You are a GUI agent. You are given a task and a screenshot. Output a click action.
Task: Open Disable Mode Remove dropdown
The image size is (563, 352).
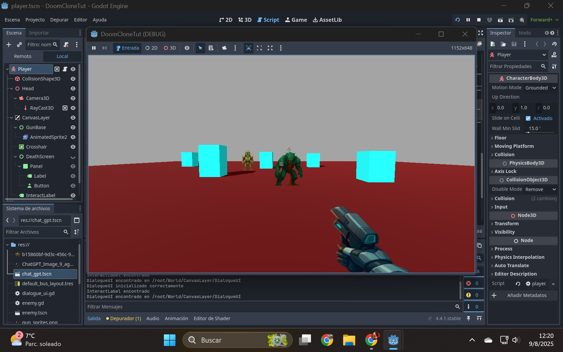[541, 189]
